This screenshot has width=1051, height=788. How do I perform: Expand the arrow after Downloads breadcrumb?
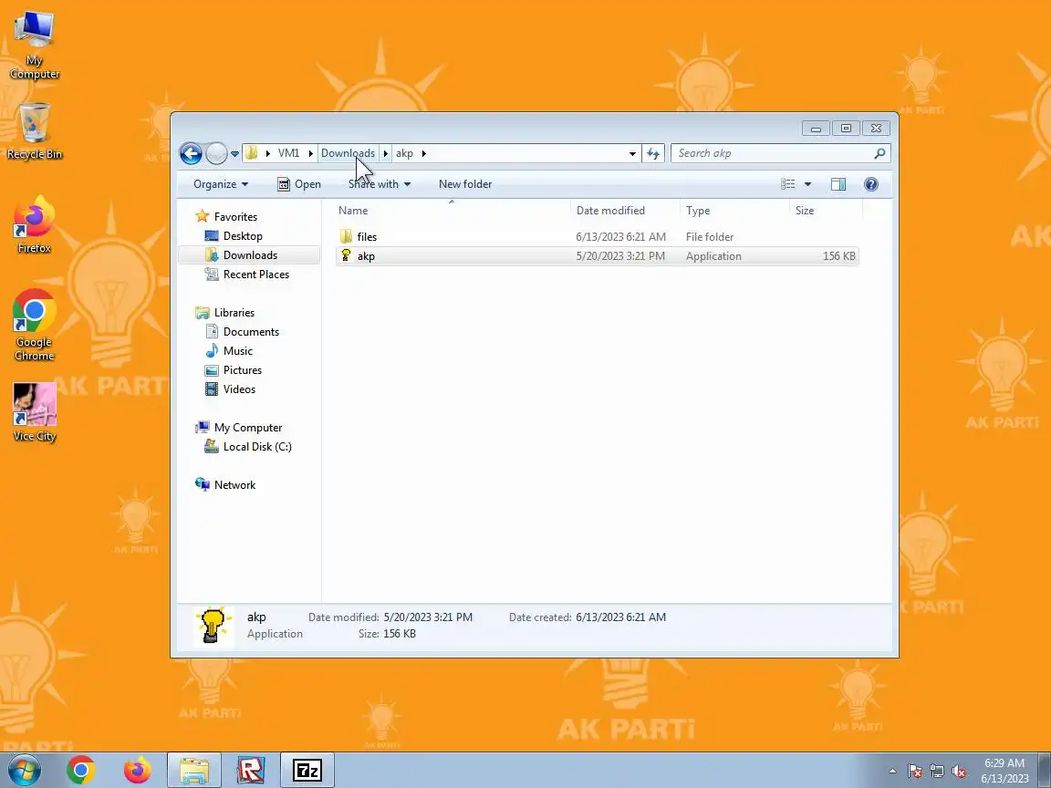click(x=385, y=153)
